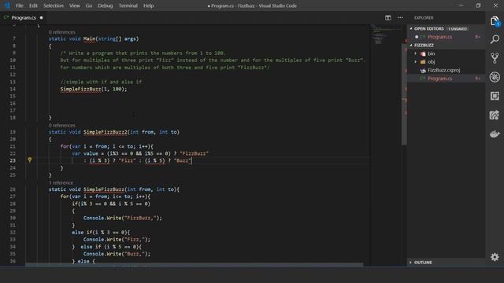Viewport: 504px width, 283px height.
Task: Click the activity bar icon above Docker
Action: pyautogui.click(x=495, y=115)
